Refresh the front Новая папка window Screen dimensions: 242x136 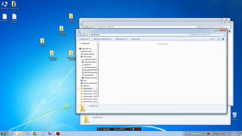tap(193, 35)
